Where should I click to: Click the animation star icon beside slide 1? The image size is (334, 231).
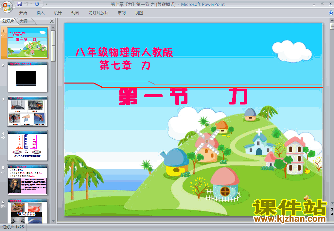click(x=3, y=35)
